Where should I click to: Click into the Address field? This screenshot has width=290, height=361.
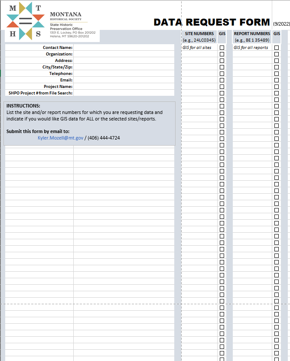(124, 61)
